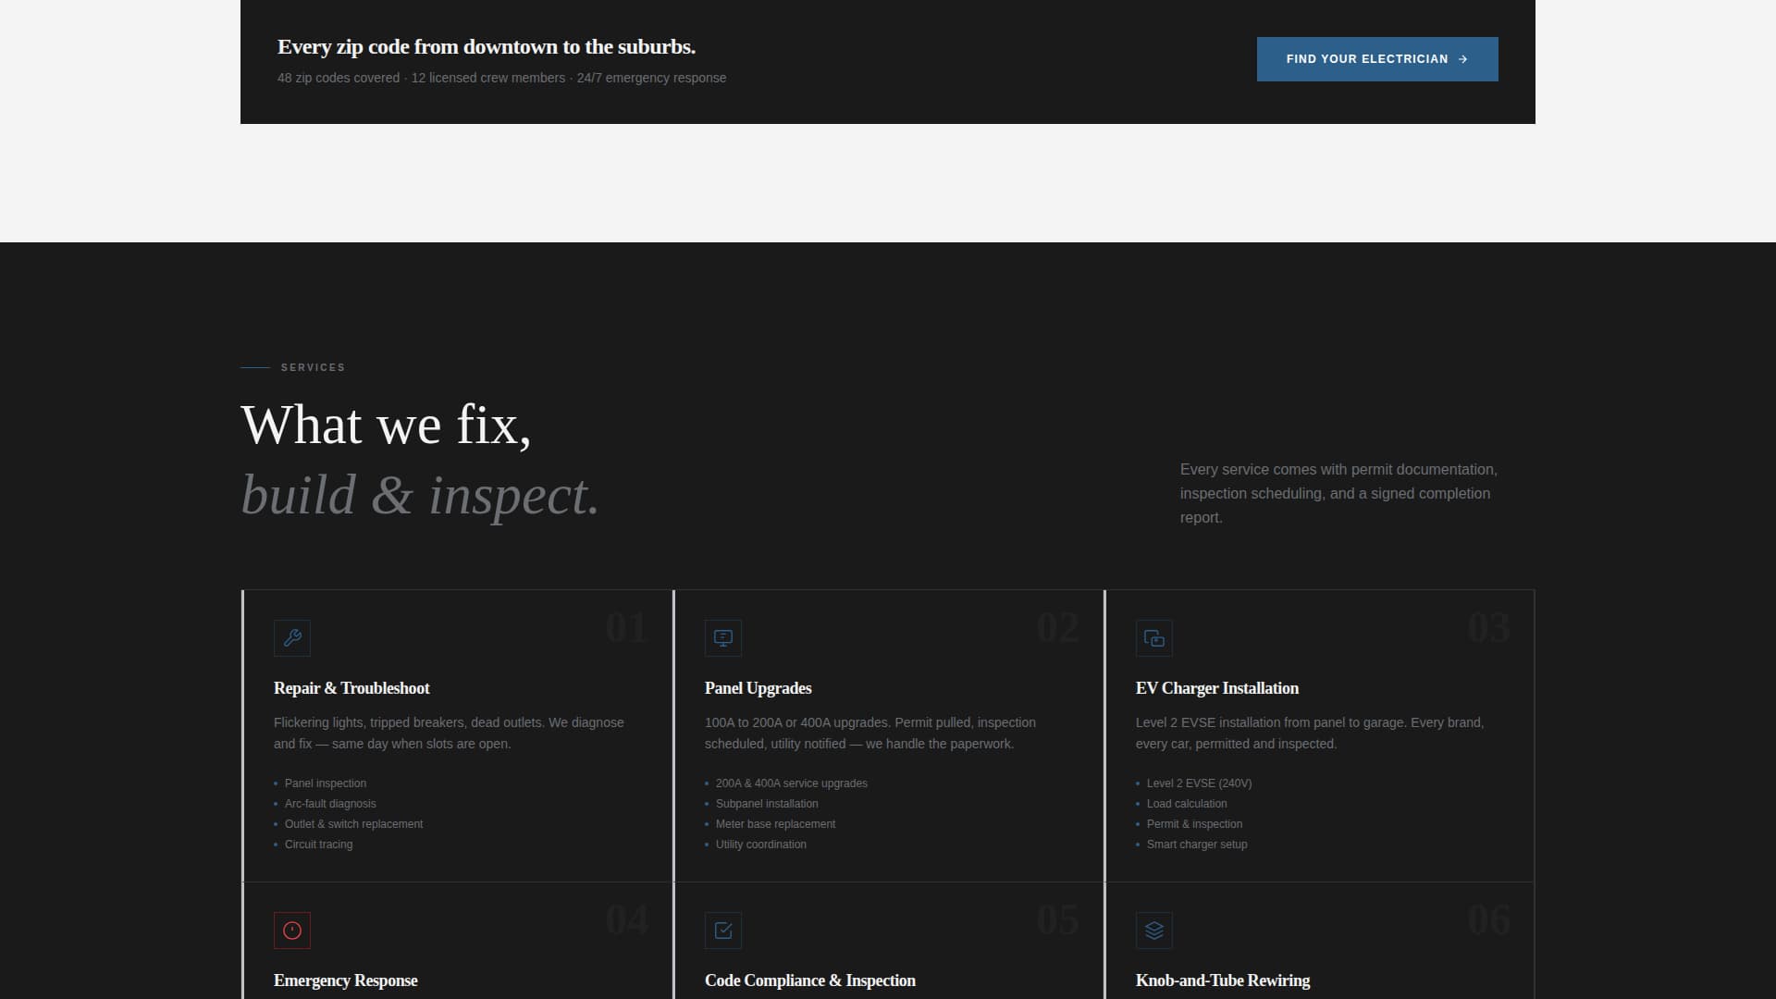Click the EV Charger Installation card icon
Viewport: 1776px width, 999px height.
(1154, 638)
